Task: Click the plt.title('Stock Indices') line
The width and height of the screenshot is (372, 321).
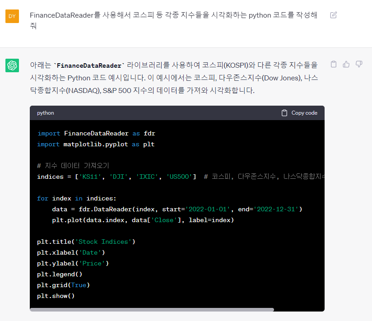Action: point(86,242)
